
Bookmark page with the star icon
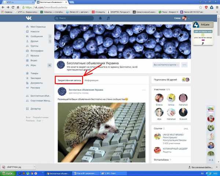click(x=201, y=7)
